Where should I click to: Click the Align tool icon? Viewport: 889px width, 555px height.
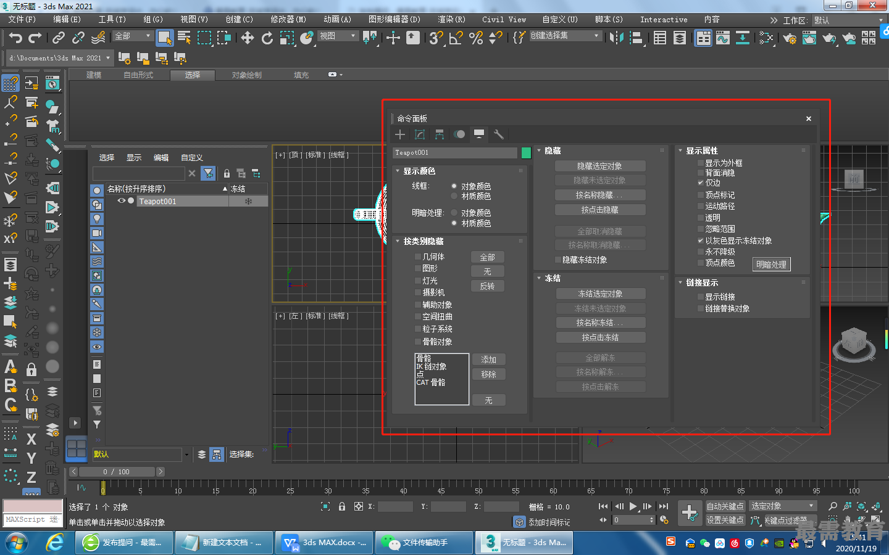point(636,38)
